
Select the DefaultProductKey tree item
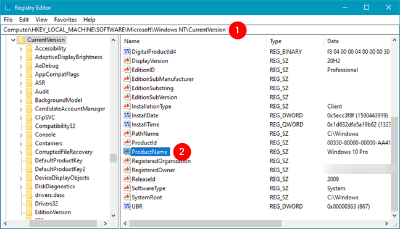pyautogui.click(x=59, y=160)
